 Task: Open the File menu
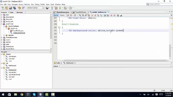point(2,4)
